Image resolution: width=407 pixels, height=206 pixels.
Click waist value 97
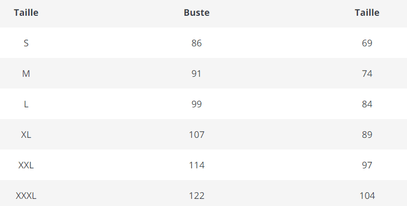point(367,165)
